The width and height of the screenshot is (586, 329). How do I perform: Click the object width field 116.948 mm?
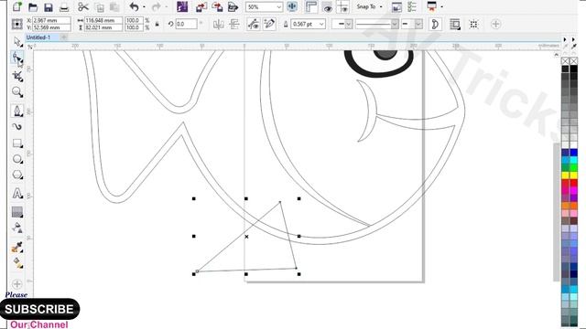coord(103,20)
